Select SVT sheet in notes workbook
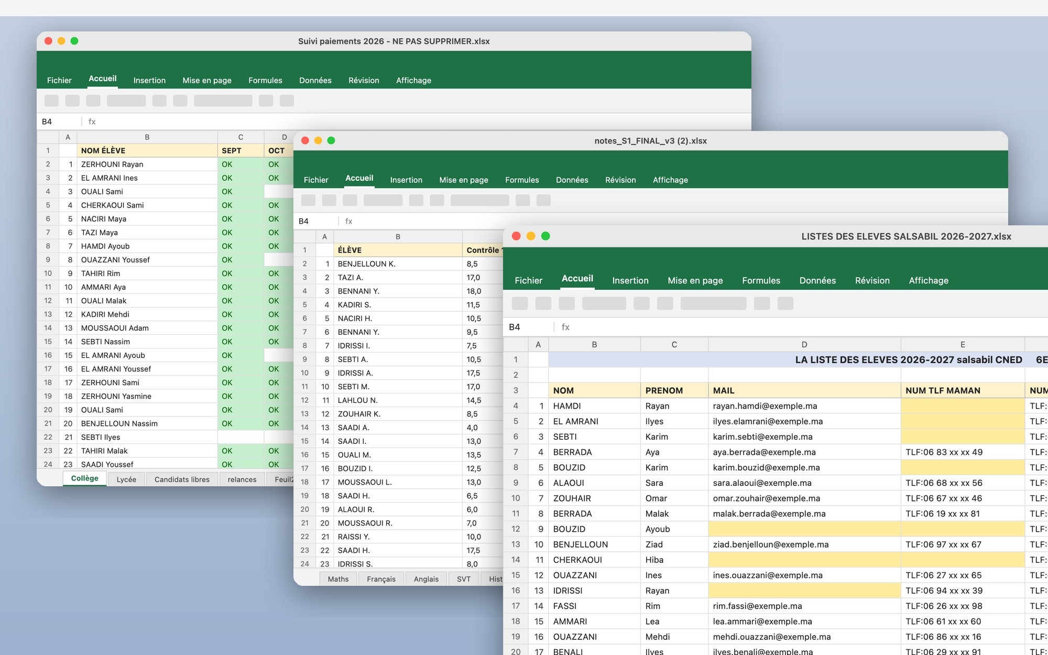 point(464,579)
